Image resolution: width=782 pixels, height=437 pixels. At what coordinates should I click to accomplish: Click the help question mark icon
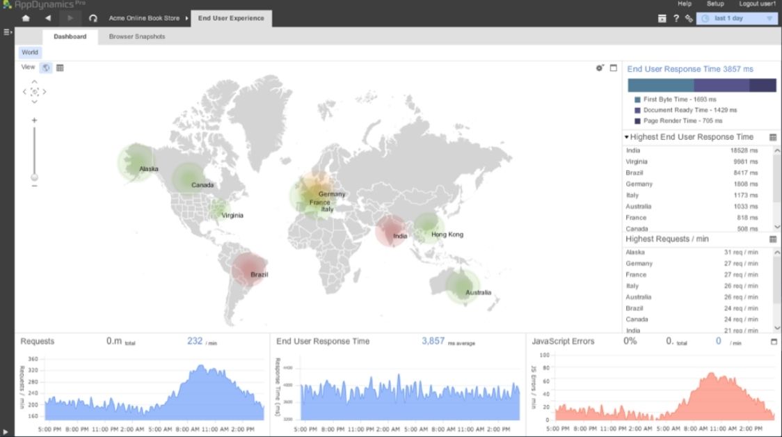(676, 18)
